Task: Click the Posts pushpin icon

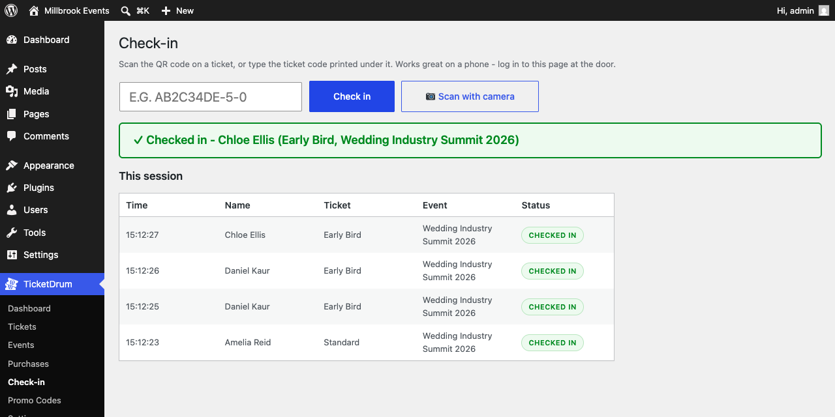Action: 12,69
